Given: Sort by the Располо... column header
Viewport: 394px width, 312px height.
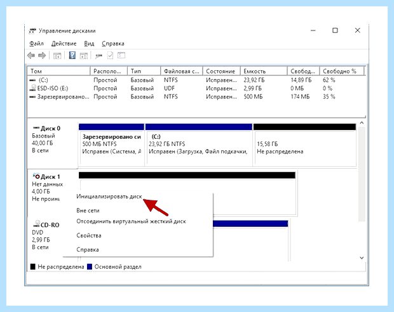Looking at the screenshot, I should click(109, 71).
